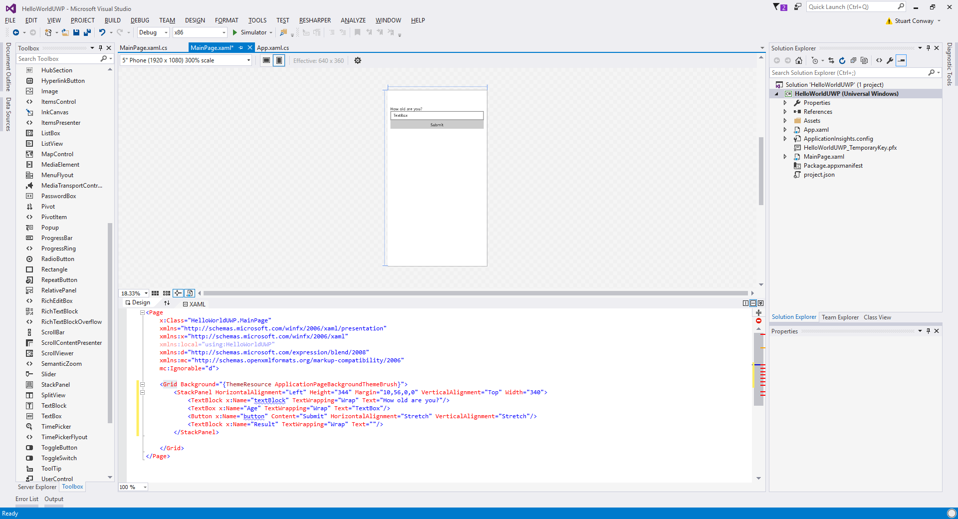Switch to the App.xaml.cs tab

(x=273, y=48)
